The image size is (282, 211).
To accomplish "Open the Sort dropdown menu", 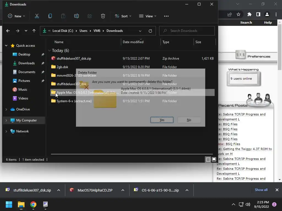I will click(x=123, y=16).
